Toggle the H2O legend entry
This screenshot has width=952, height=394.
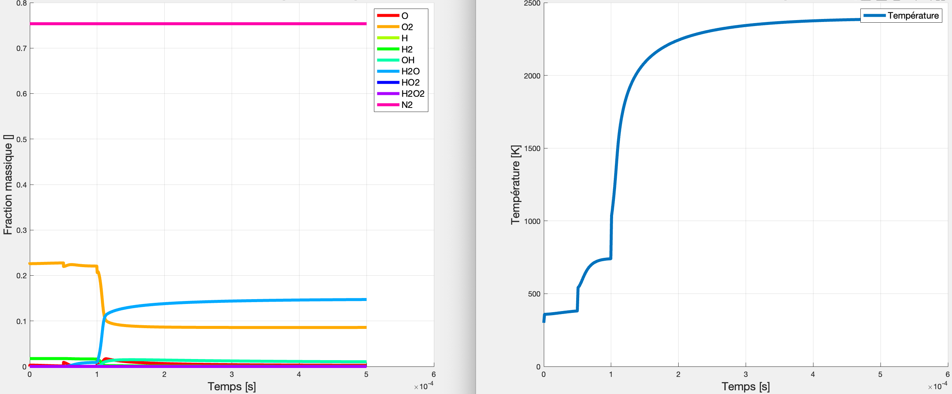(x=410, y=71)
